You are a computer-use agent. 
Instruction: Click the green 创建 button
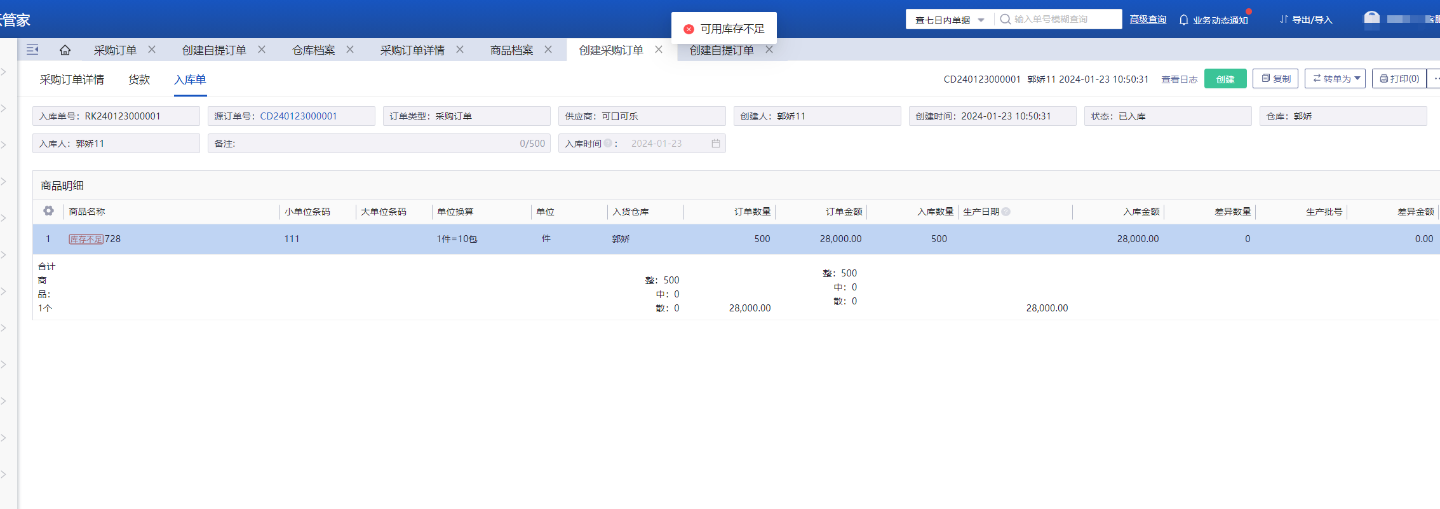(x=1225, y=79)
